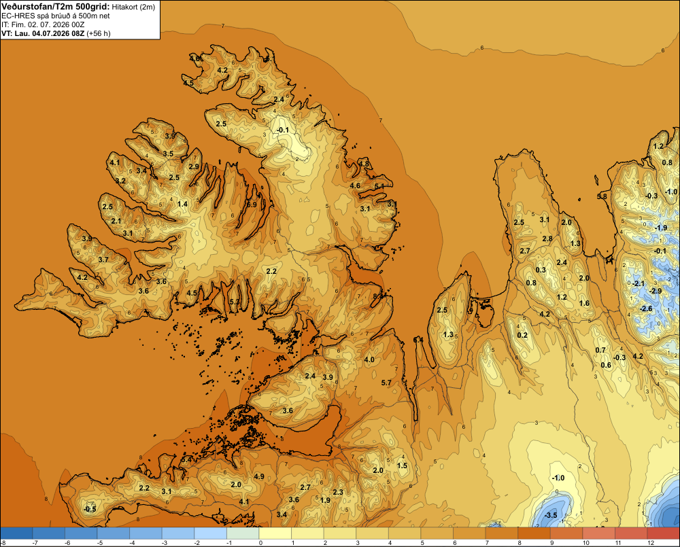Click the 1.4 temperature label in Westfjords
The height and width of the screenshot is (547, 680).
click(182, 204)
